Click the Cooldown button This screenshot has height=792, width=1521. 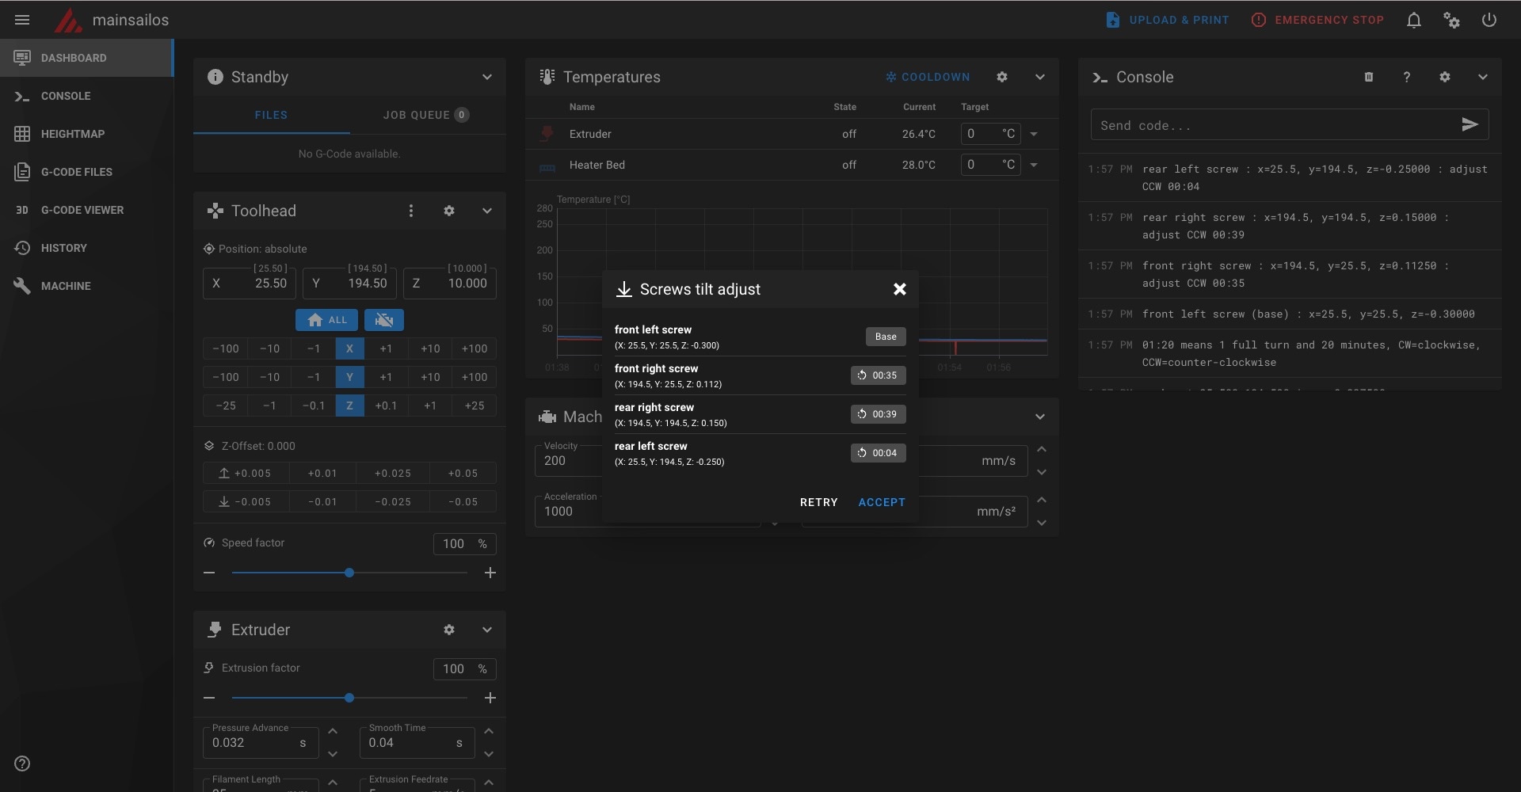[928, 77]
